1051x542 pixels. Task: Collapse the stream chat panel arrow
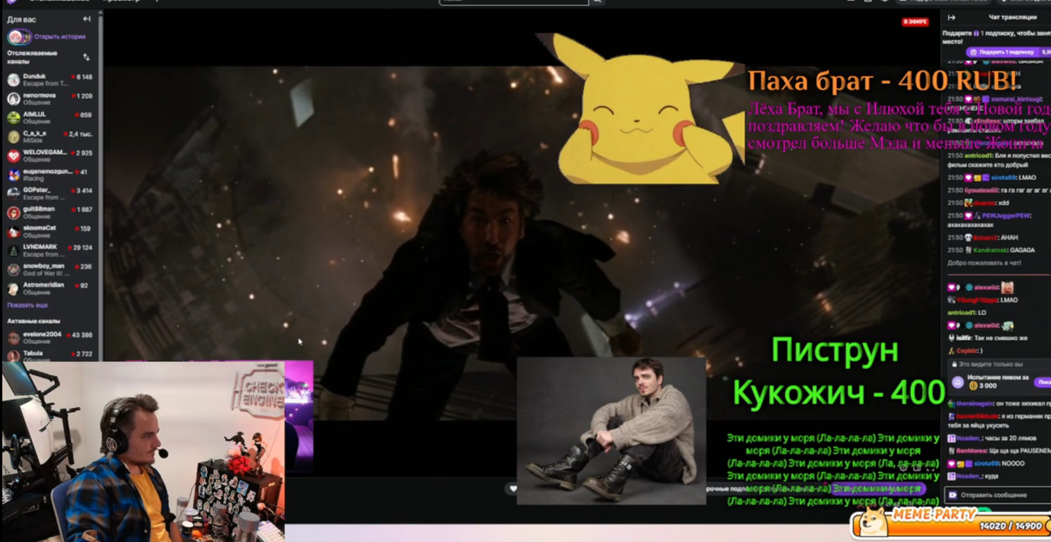[x=952, y=18]
